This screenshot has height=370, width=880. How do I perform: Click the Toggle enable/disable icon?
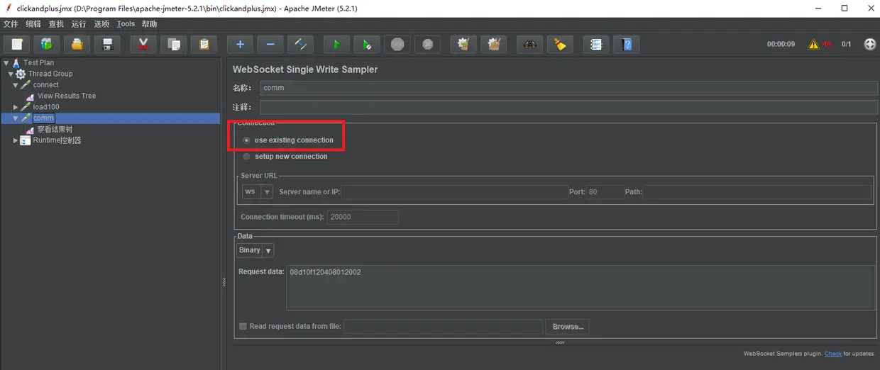[x=301, y=44]
